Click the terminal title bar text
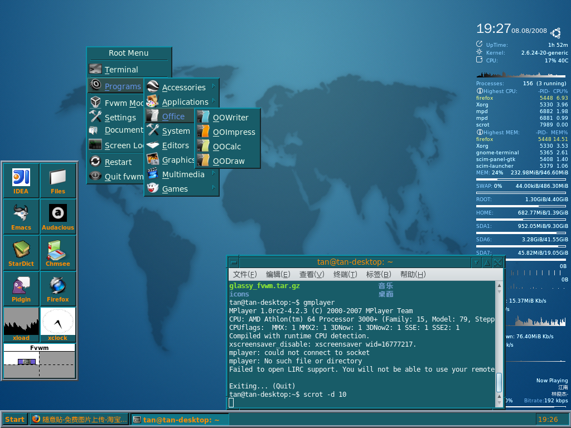The height and width of the screenshot is (428, 571). click(x=355, y=262)
